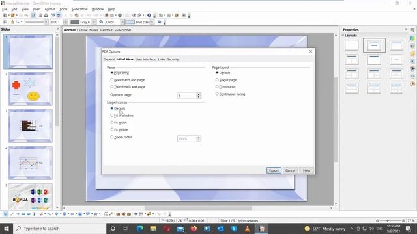The height and width of the screenshot is (234, 417).
Task: Switch to Outline view tab
Action: (x=82, y=30)
